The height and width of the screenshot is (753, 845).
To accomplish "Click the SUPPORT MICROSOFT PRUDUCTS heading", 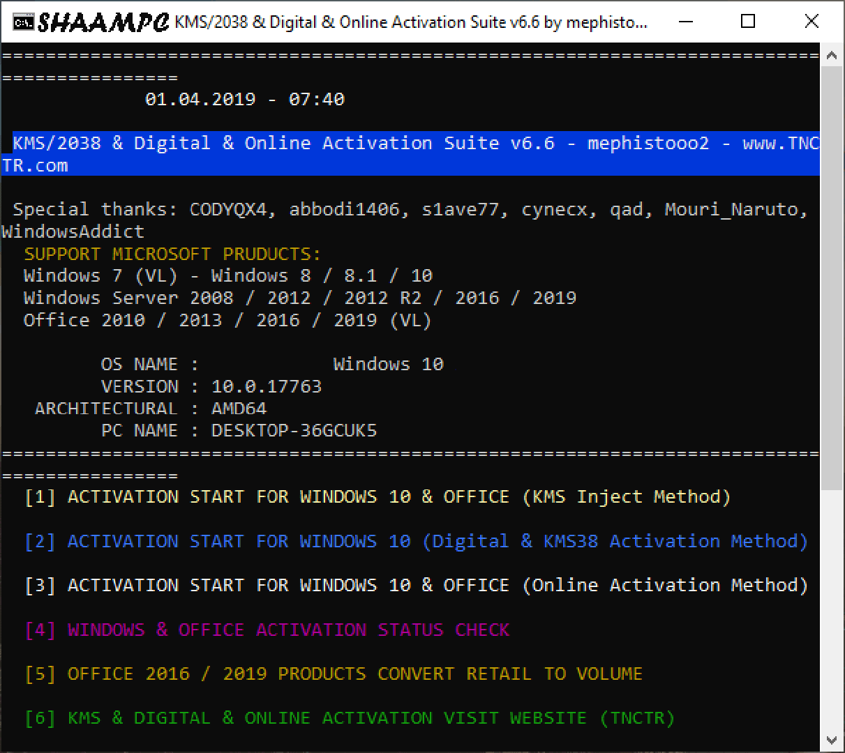I will (x=172, y=254).
